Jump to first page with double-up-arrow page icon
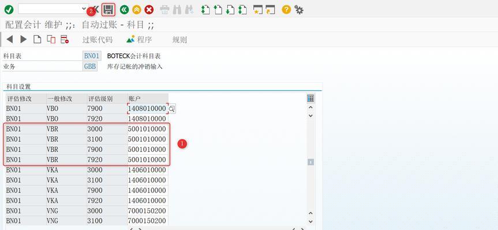Image resolution: width=498 pixels, height=230 pixels. tap(205, 10)
